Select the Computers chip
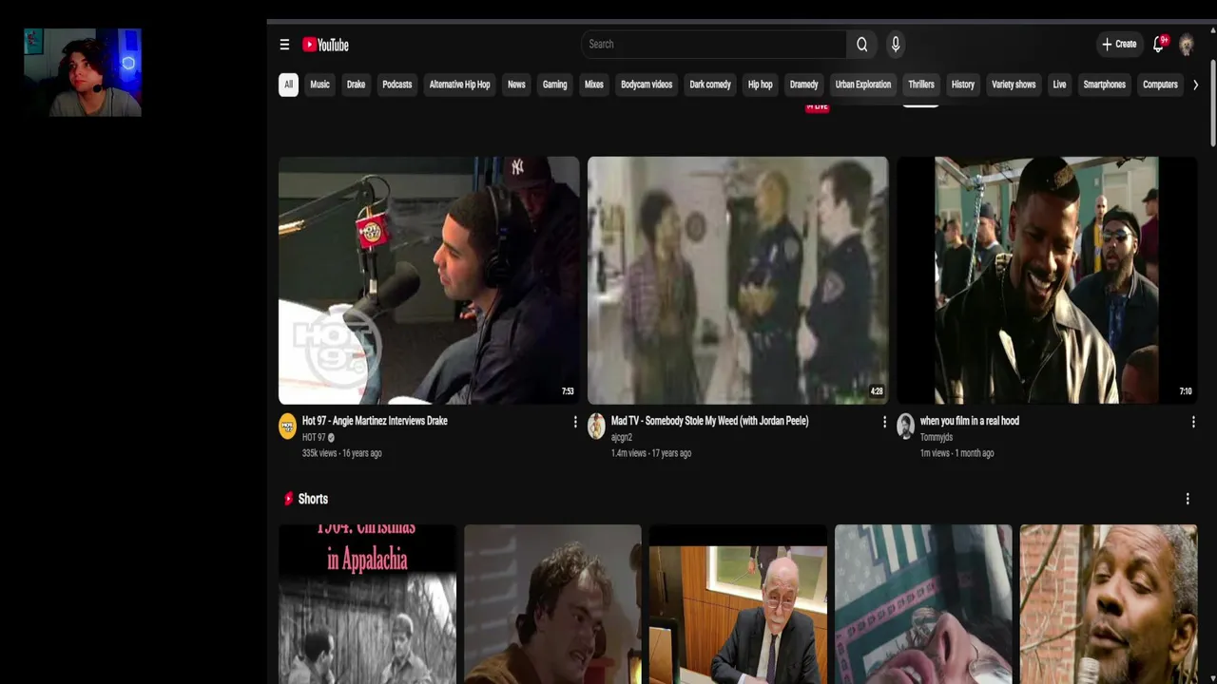Image resolution: width=1217 pixels, height=684 pixels. (1160, 85)
